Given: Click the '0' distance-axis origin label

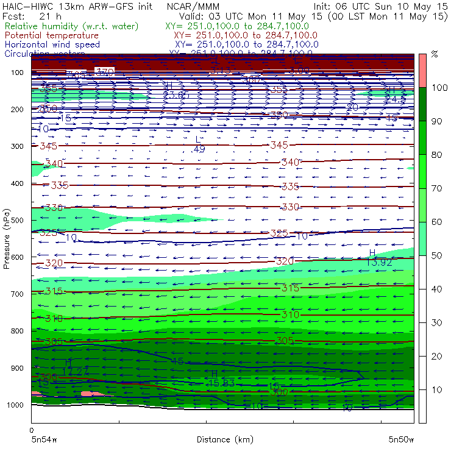Looking at the screenshot, I should (x=32, y=430).
